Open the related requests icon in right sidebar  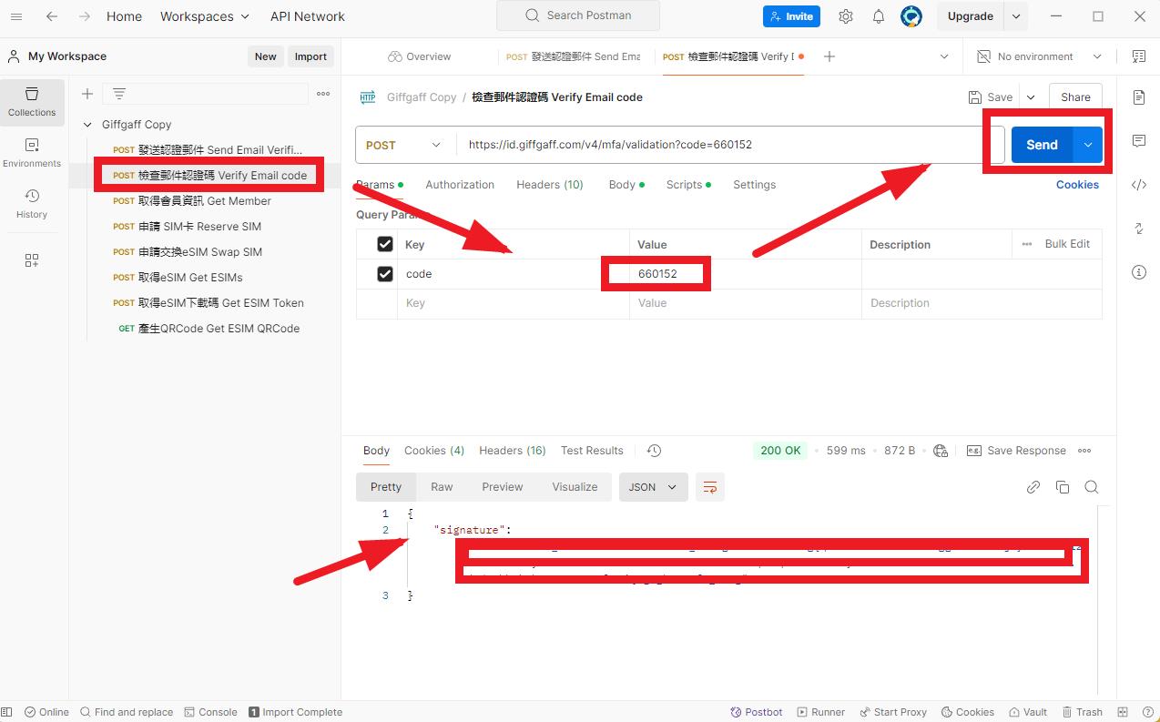[x=1139, y=229]
